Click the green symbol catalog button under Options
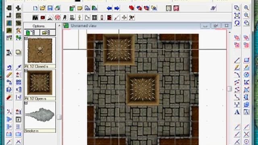The height and width of the screenshot is (145, 258). [32, 33]
